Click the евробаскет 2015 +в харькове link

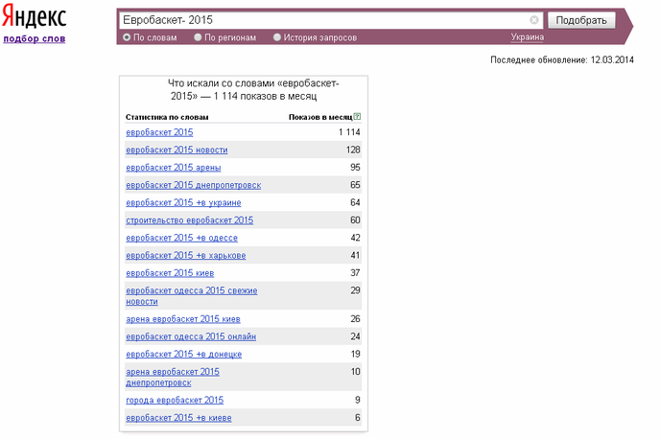(x=185, y=256)
